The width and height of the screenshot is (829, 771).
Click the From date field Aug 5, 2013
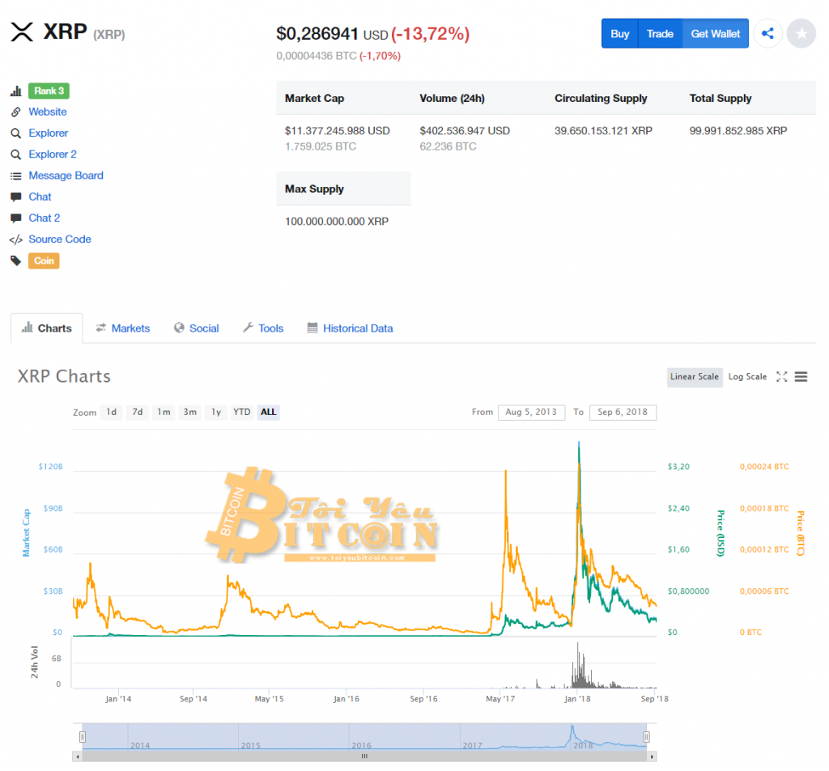[531, 412]
